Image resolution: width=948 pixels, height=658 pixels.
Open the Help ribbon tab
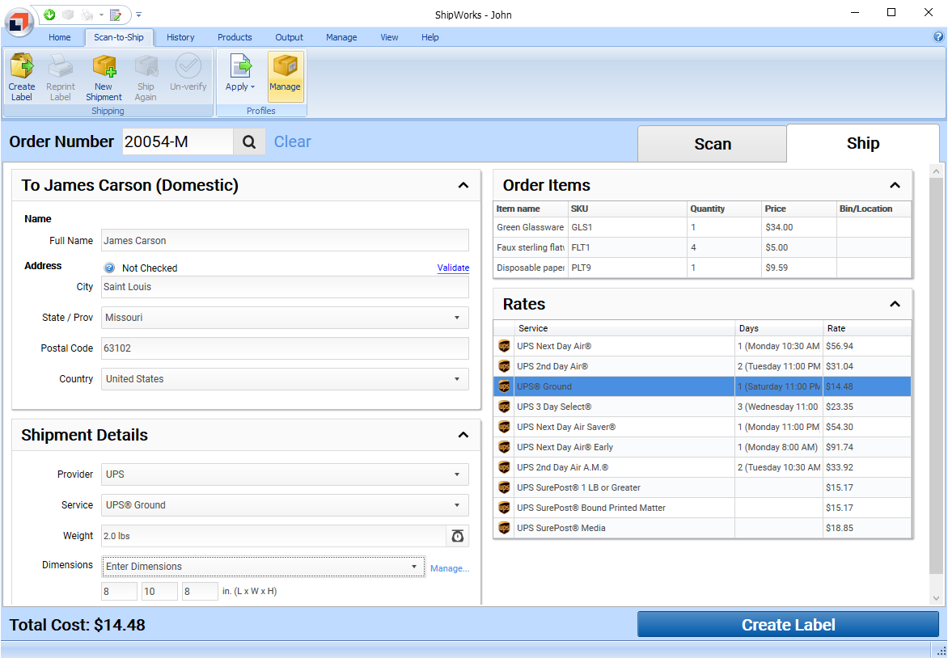pos(430,37)
